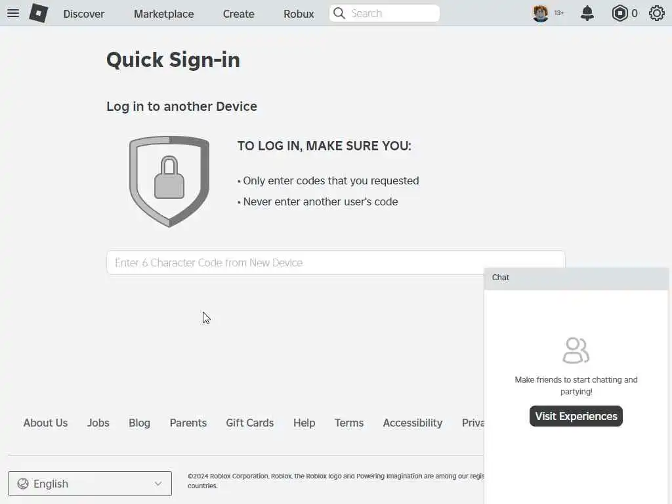Open the Help footer link
Screen dimensions: 672x504
(x=304, y=423)
